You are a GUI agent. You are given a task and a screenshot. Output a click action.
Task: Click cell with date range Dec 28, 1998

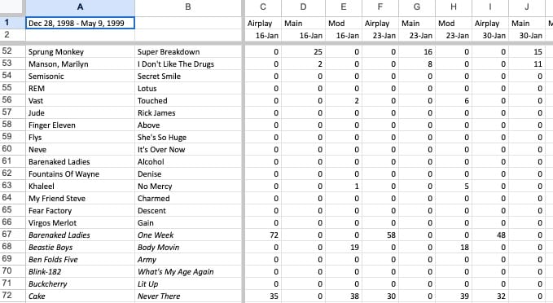point(80,24)
